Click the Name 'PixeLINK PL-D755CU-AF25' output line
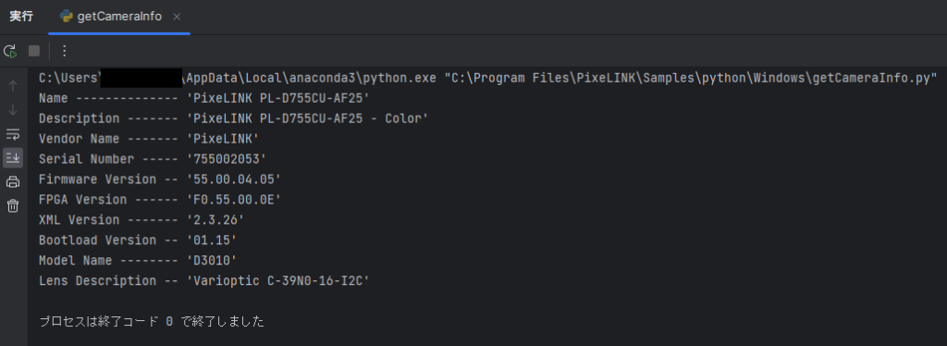 204,98
